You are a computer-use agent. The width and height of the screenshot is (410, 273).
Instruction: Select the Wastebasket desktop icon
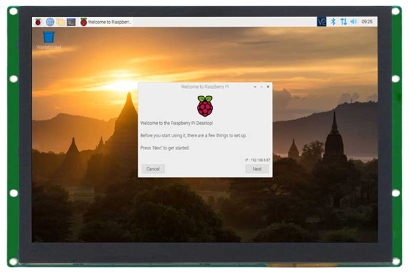tap(49, 40)
